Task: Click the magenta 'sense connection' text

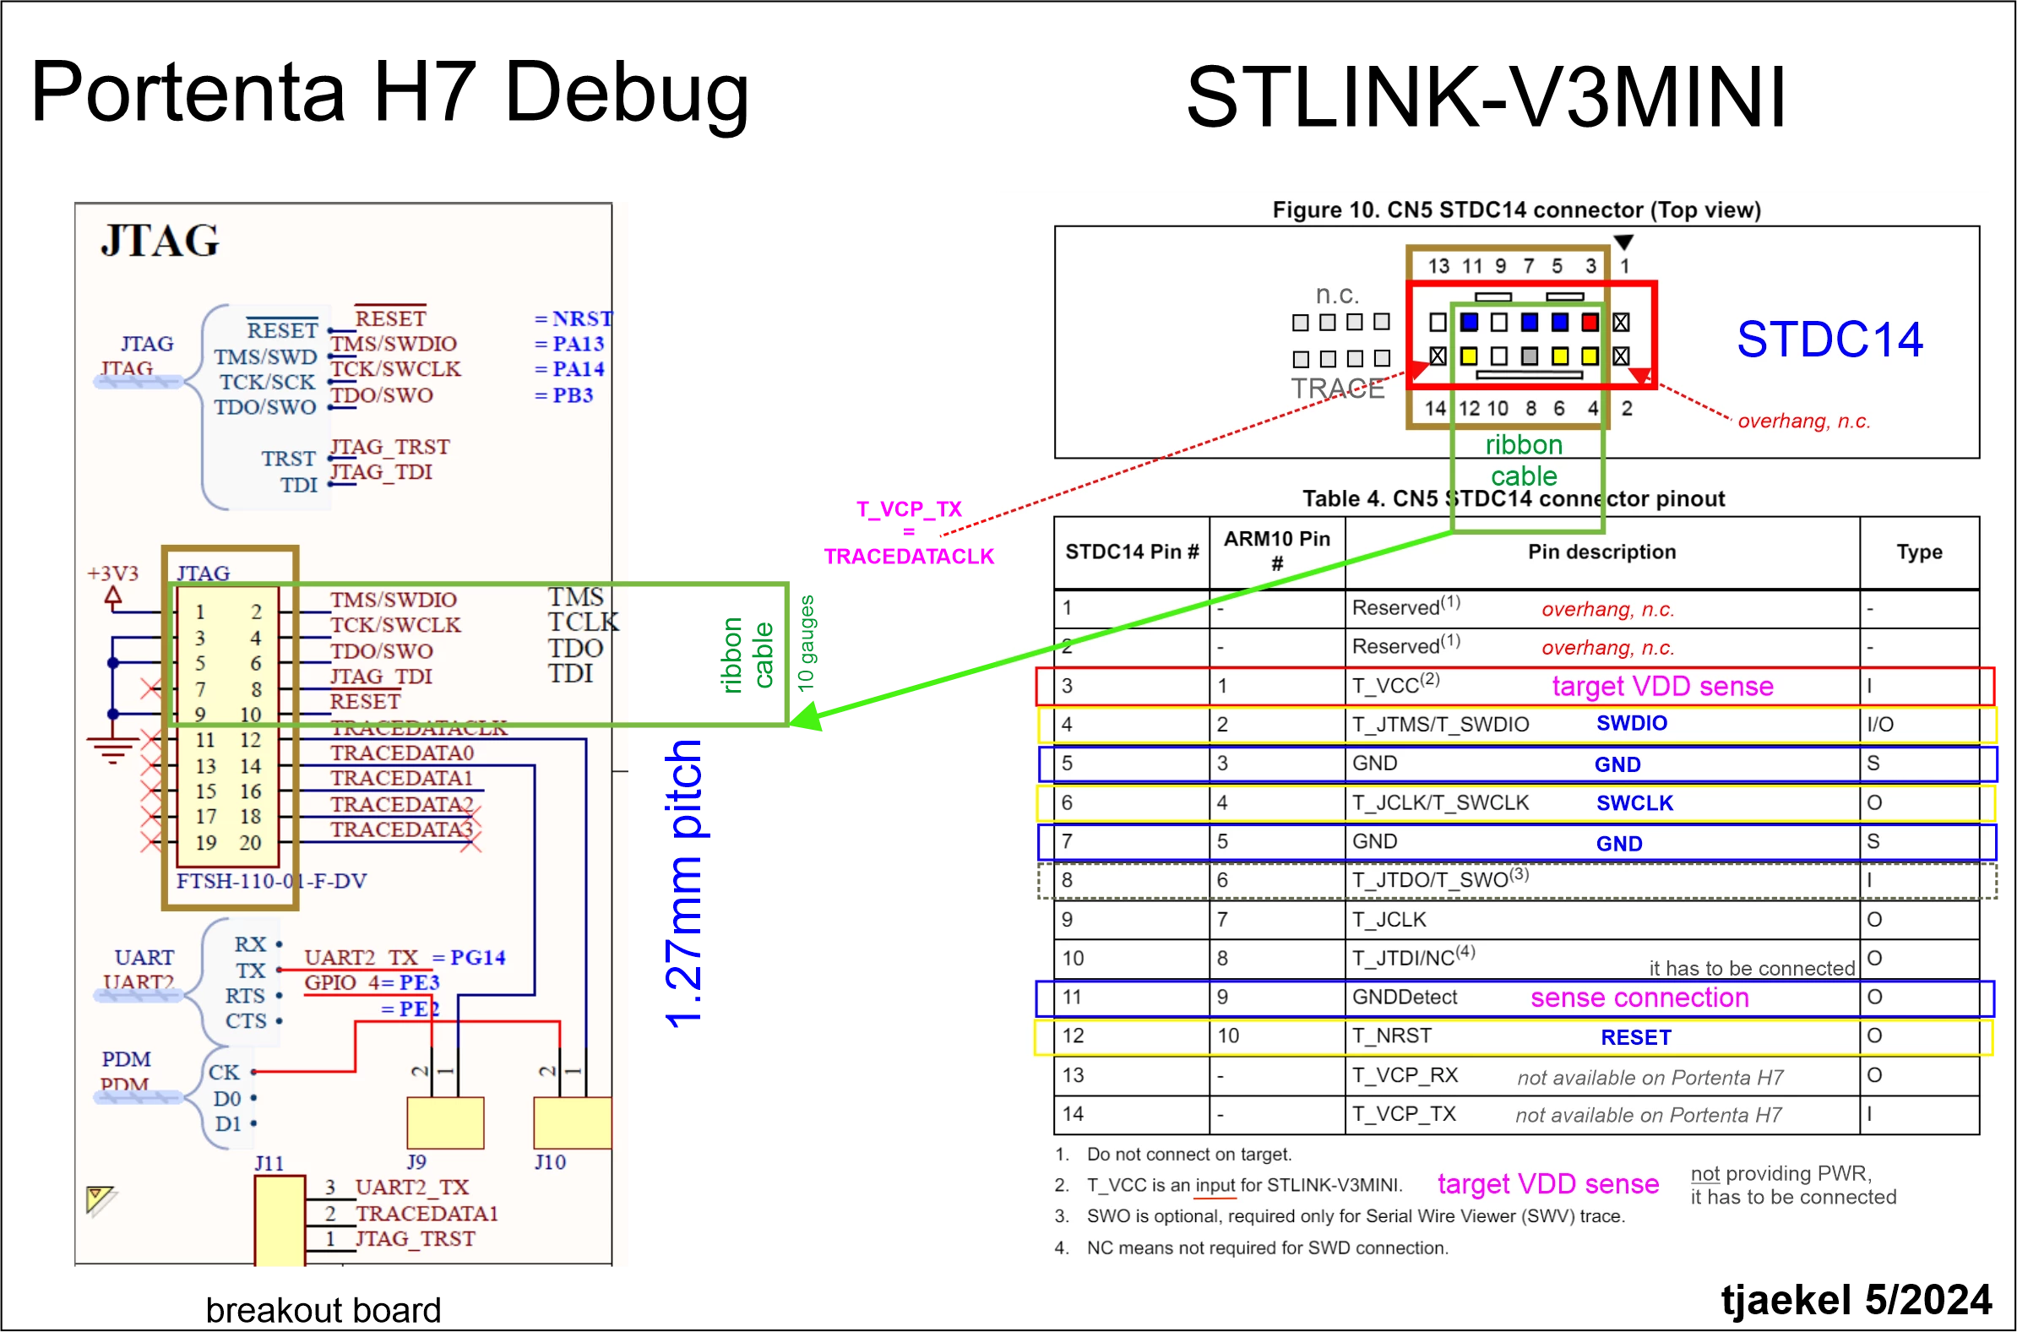Action: pyautogui.click(x=1640, y=998)
